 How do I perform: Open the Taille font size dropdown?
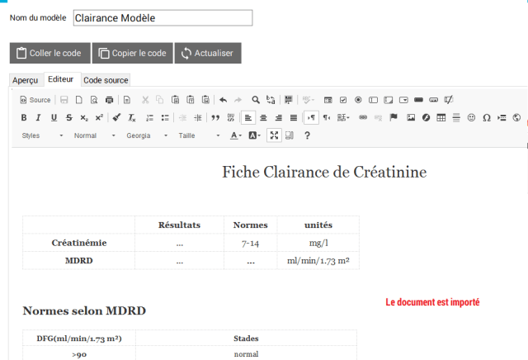(199, 135)
